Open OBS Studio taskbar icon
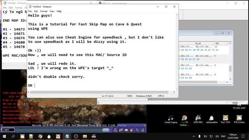This screenshot has height=140, width=249. pos(76,136)
